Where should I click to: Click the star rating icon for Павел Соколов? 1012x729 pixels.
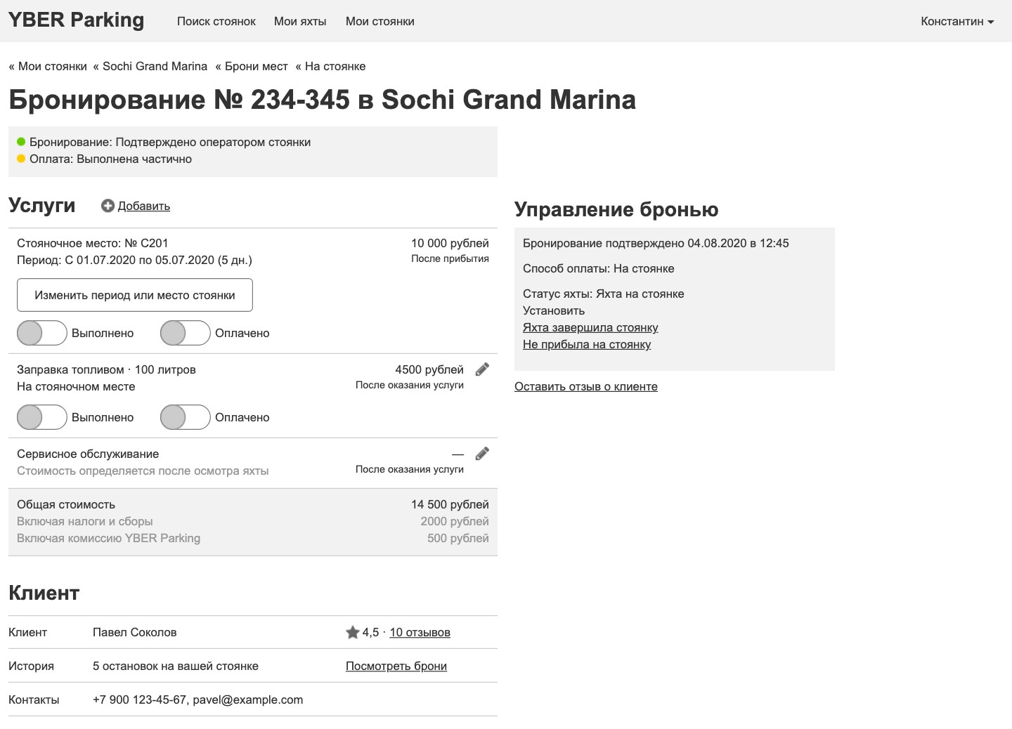click(353, 632)
